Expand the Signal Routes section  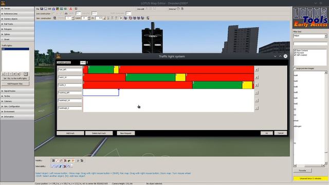tap(17, 91)
